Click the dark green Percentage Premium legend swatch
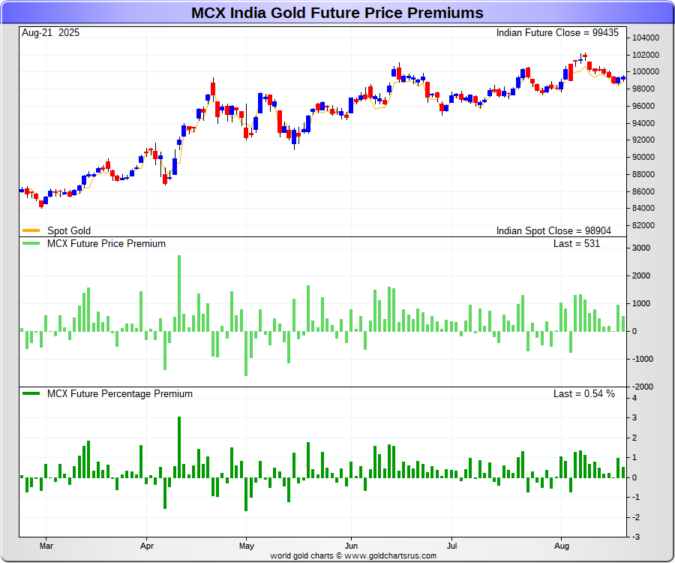675x563 pixels. click(x=31, y=393)
